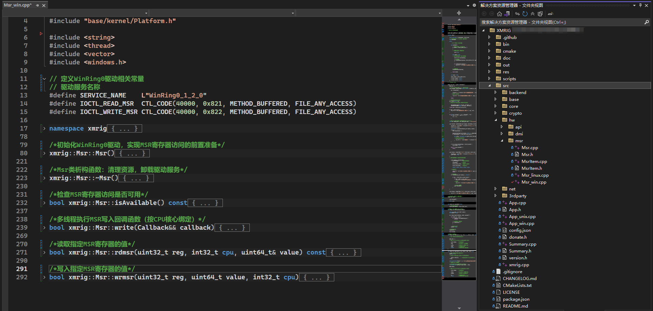Pin the Msr_win.cpp tab
653x311 pixels.
[x=37, y=5]
